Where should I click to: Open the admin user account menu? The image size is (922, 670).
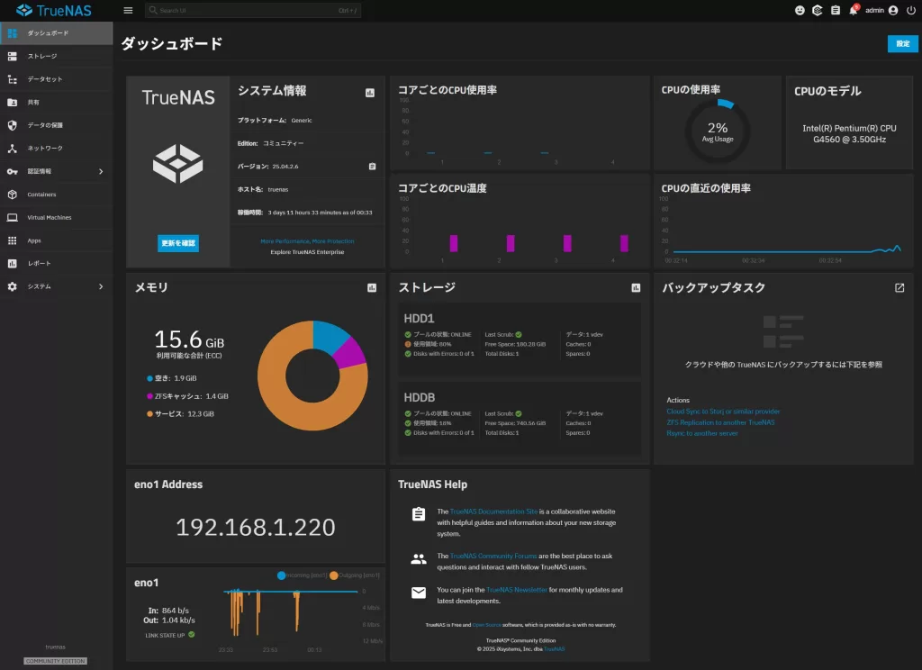click(881, 11)
